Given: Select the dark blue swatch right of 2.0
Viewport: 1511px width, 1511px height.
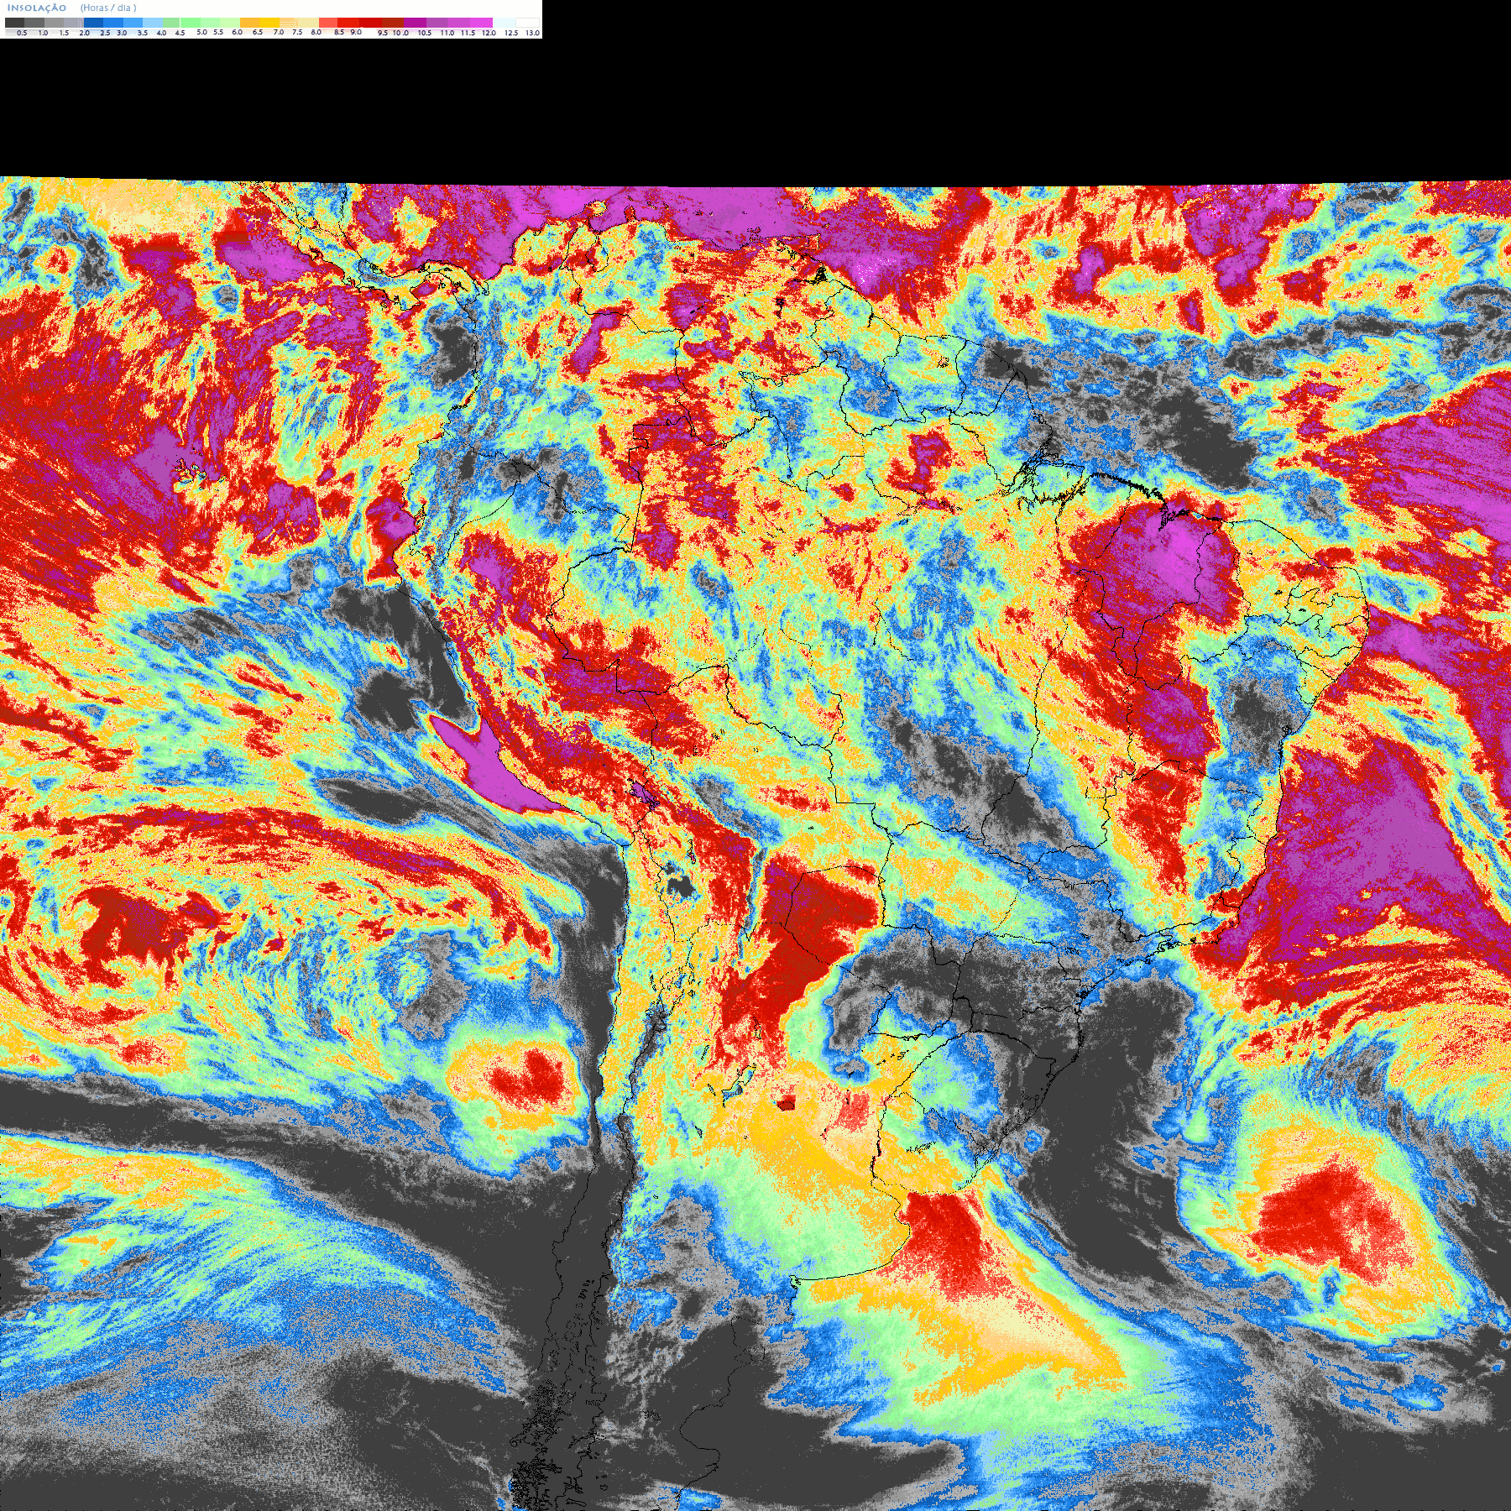Looking at the screenshot, I should [93, 23].
